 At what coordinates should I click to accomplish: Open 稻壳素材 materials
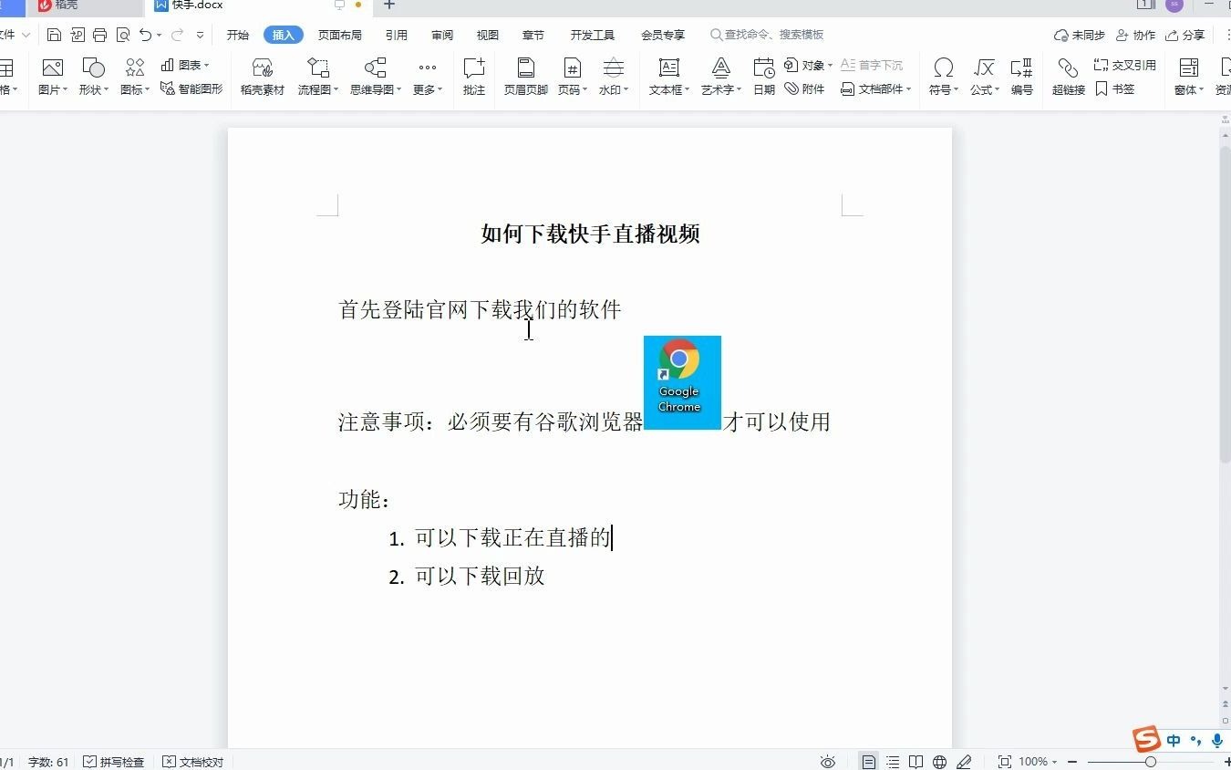coord(263,78)
